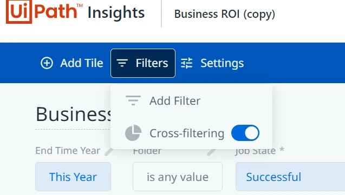The image size is (345, 195).
Task: Click the Filters lines icon
Action: click(x=122, y=63)
